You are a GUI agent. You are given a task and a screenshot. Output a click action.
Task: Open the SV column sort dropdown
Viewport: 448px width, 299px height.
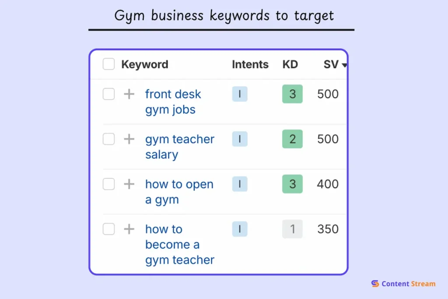344,65
